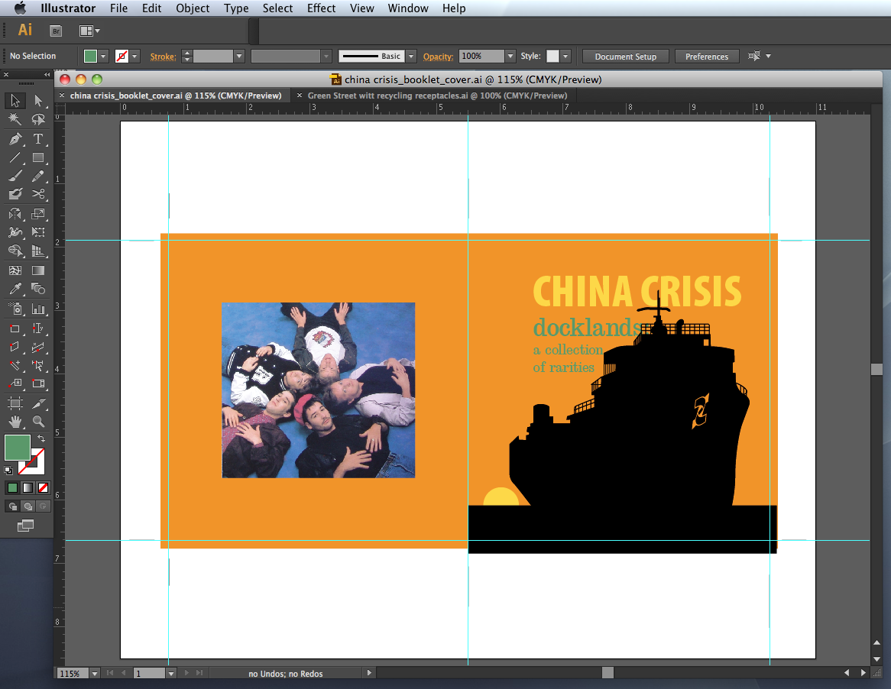Select the Type tool
The height and width of the screenshot is (689, 891).
(38, 139)
